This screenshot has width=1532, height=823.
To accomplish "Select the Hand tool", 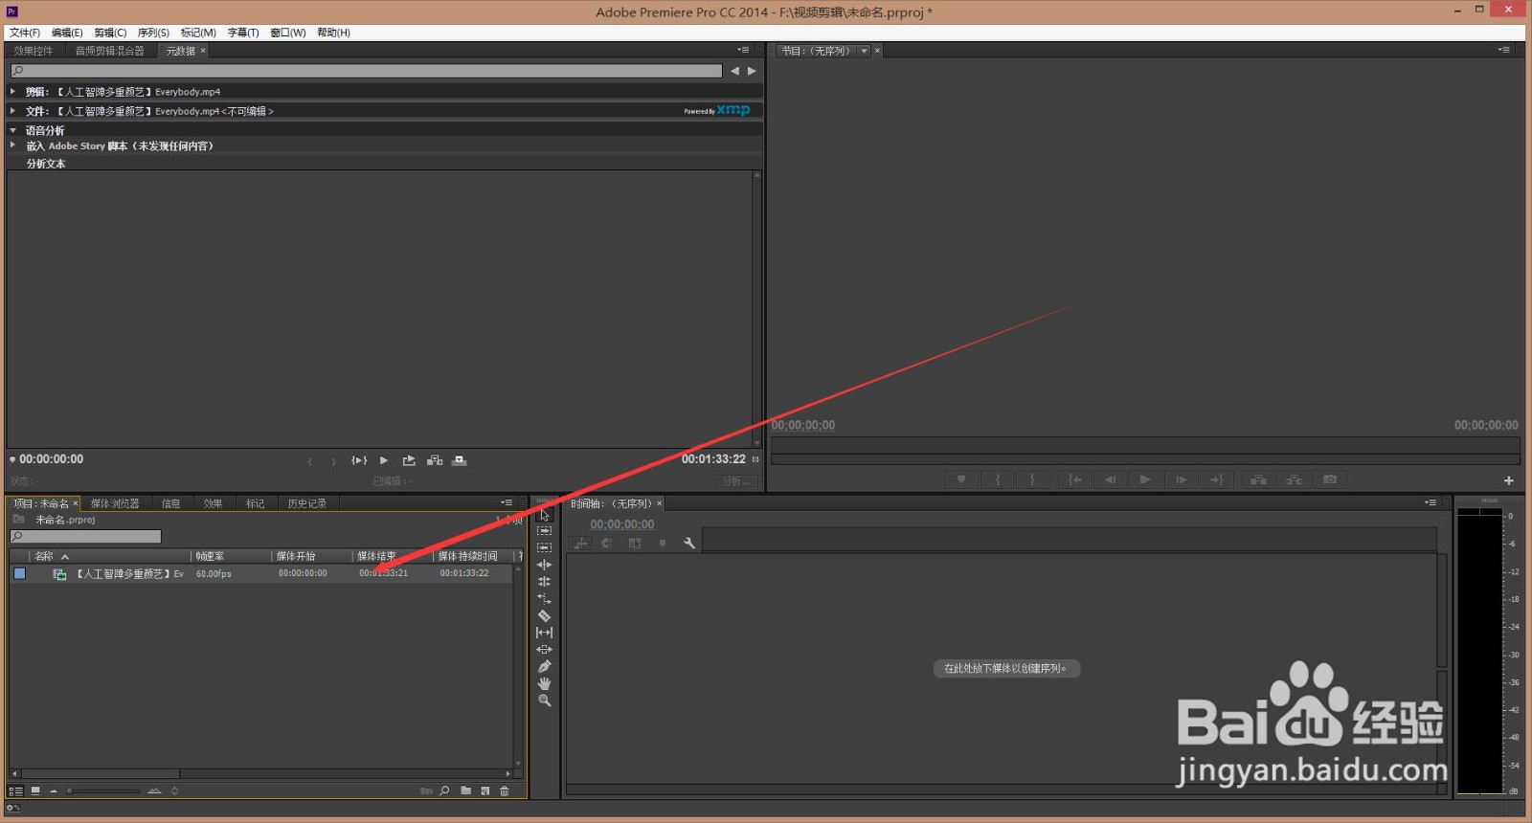I will coord(544,684).
